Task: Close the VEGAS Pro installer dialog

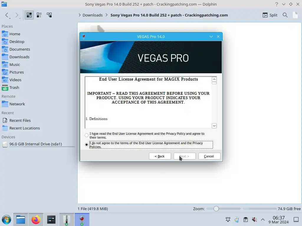Action: (x=218, y=36)
